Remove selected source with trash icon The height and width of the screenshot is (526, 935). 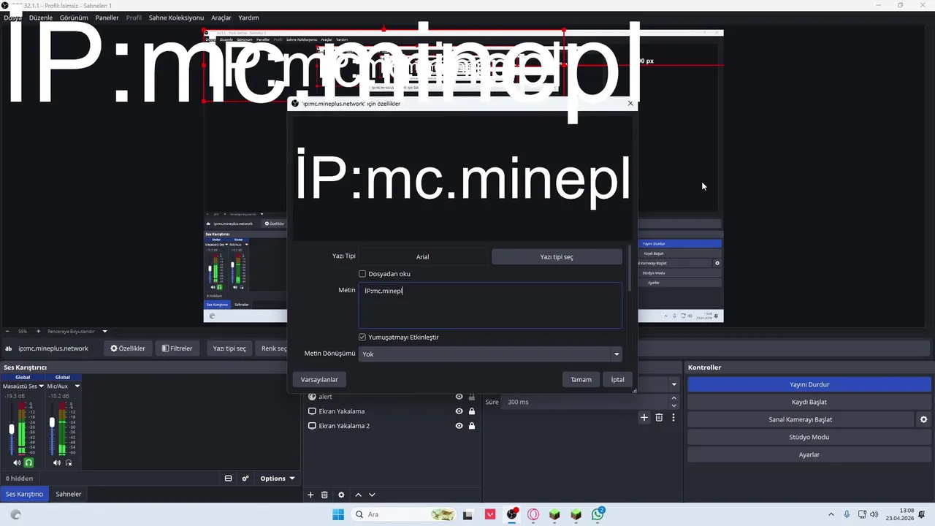[x=325, y=495]
